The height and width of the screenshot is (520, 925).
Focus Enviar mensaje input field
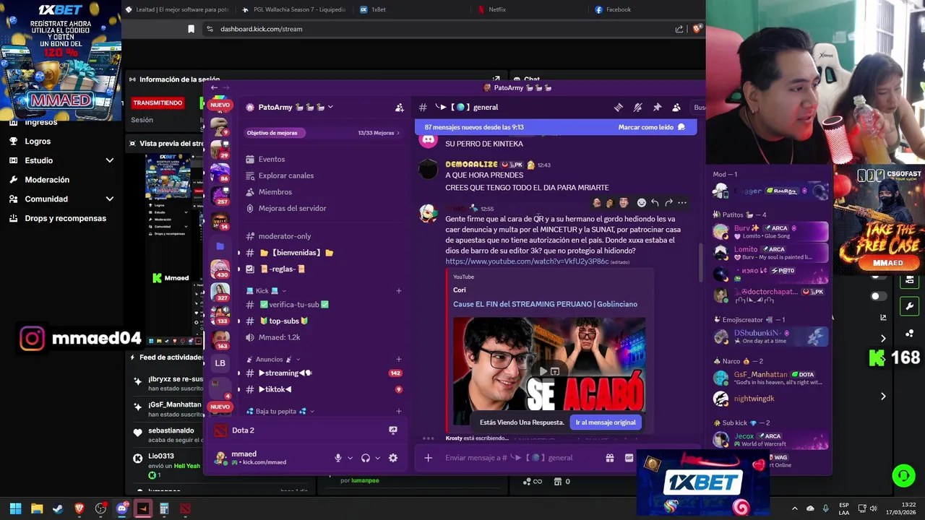509,457
